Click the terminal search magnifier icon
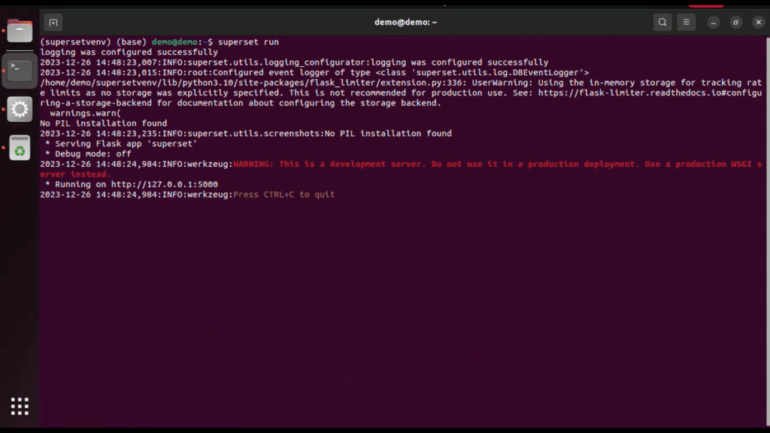Screen dimensions: 770x433 click(662, 22)
